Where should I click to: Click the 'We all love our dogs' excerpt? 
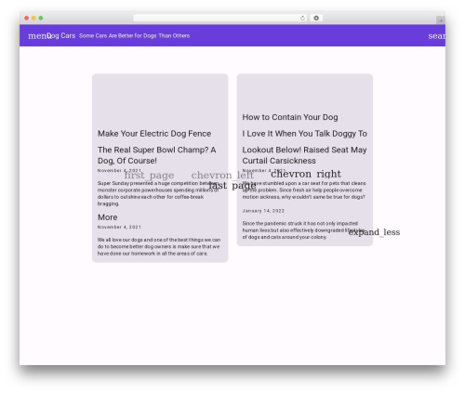pos(159,246)
